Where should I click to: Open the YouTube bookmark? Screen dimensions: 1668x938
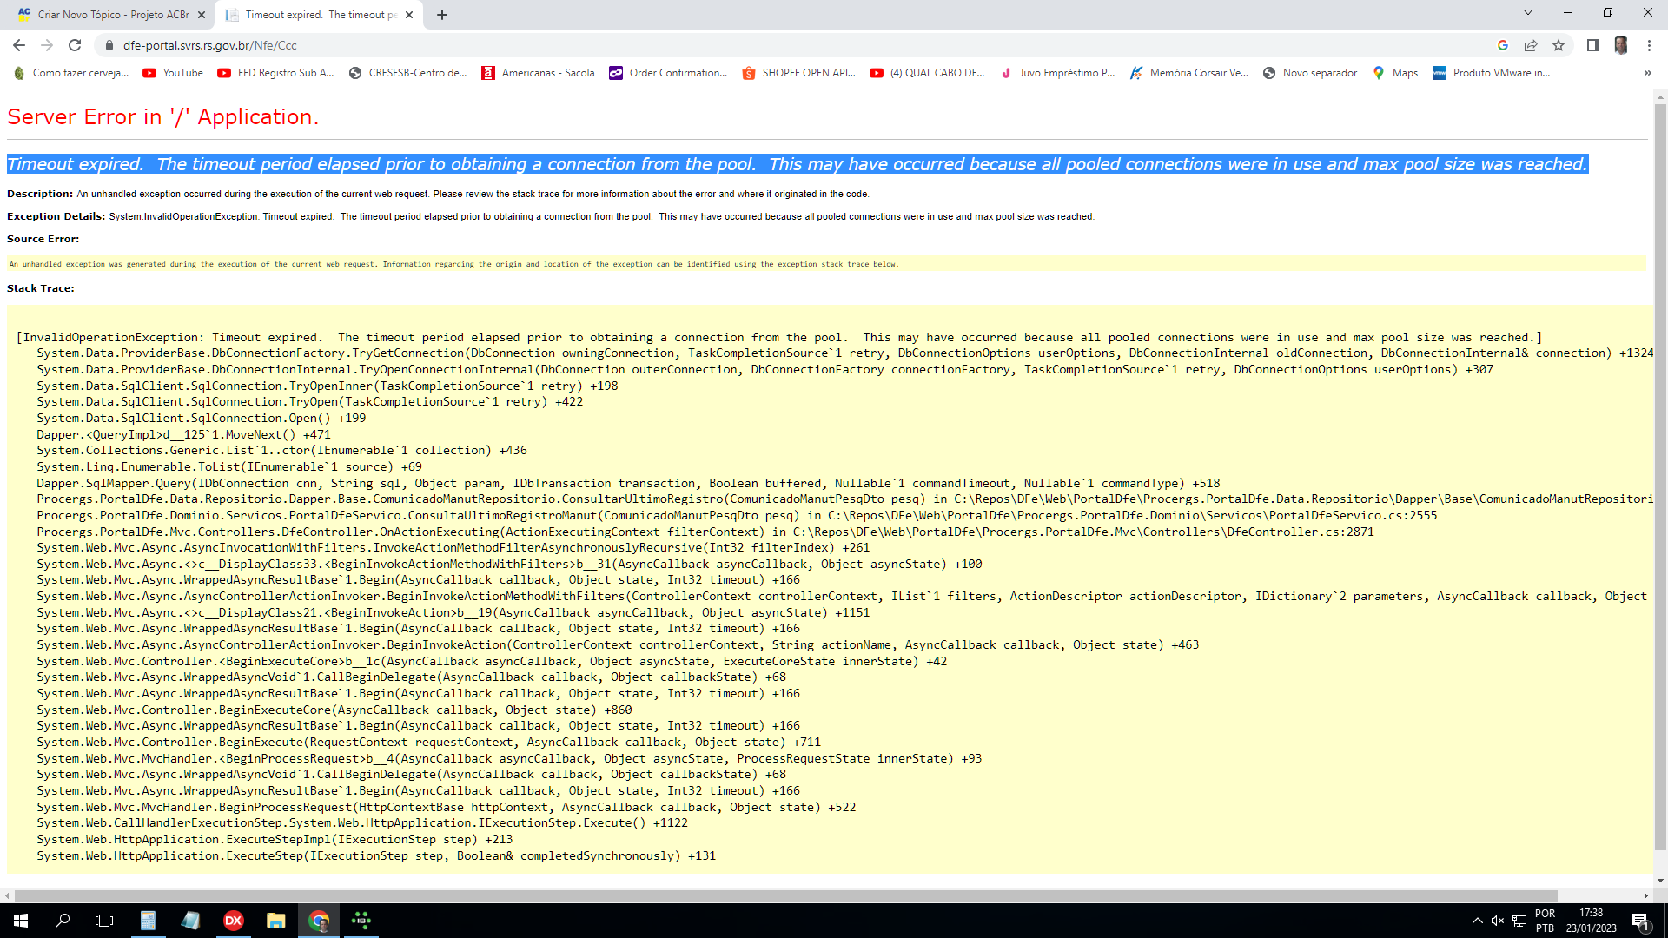tap(173, 73)
